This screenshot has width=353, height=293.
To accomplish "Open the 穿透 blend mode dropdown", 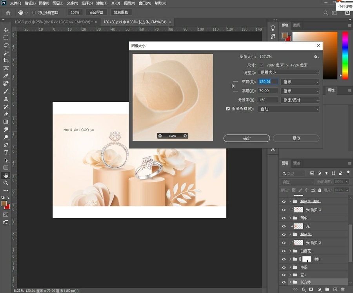I will [297, 182].
